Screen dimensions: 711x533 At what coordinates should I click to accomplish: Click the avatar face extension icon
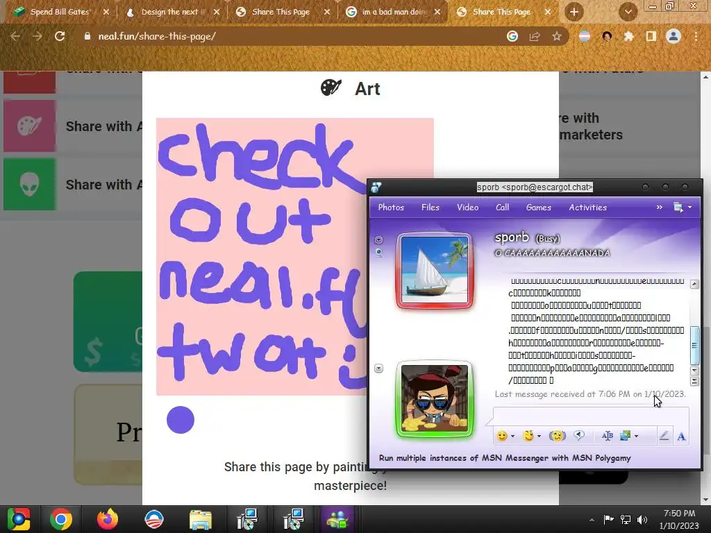[x=607, y=36]
